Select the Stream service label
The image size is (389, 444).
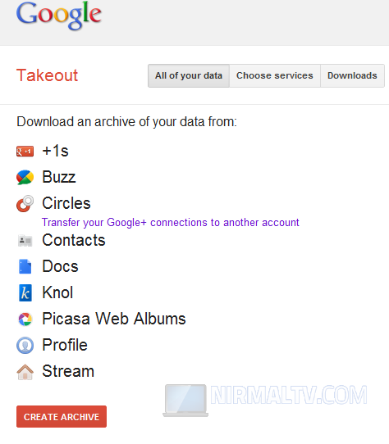(x=68, y=371)
